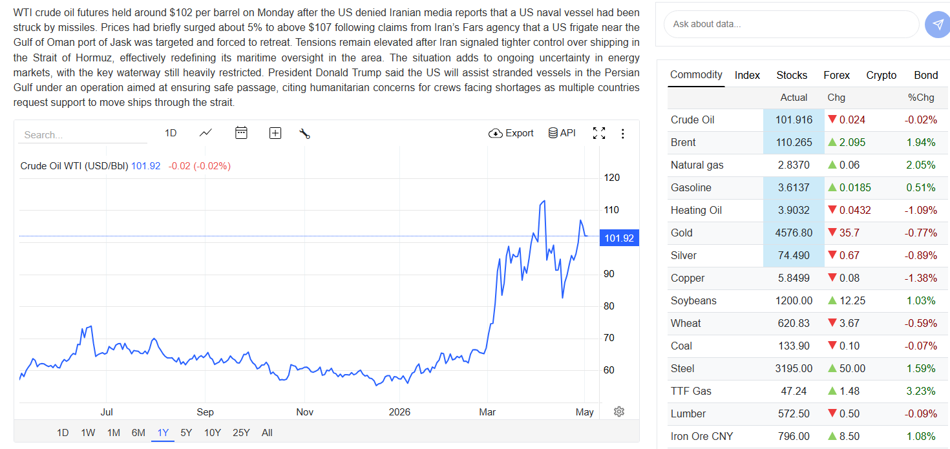The height and width of the screenshot is (449, 950).
Task: Open the API access button
Action: tap(562, 133)
